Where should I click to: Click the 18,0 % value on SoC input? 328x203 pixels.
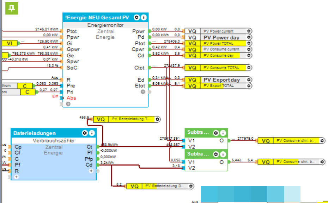[x=52, y=65]
